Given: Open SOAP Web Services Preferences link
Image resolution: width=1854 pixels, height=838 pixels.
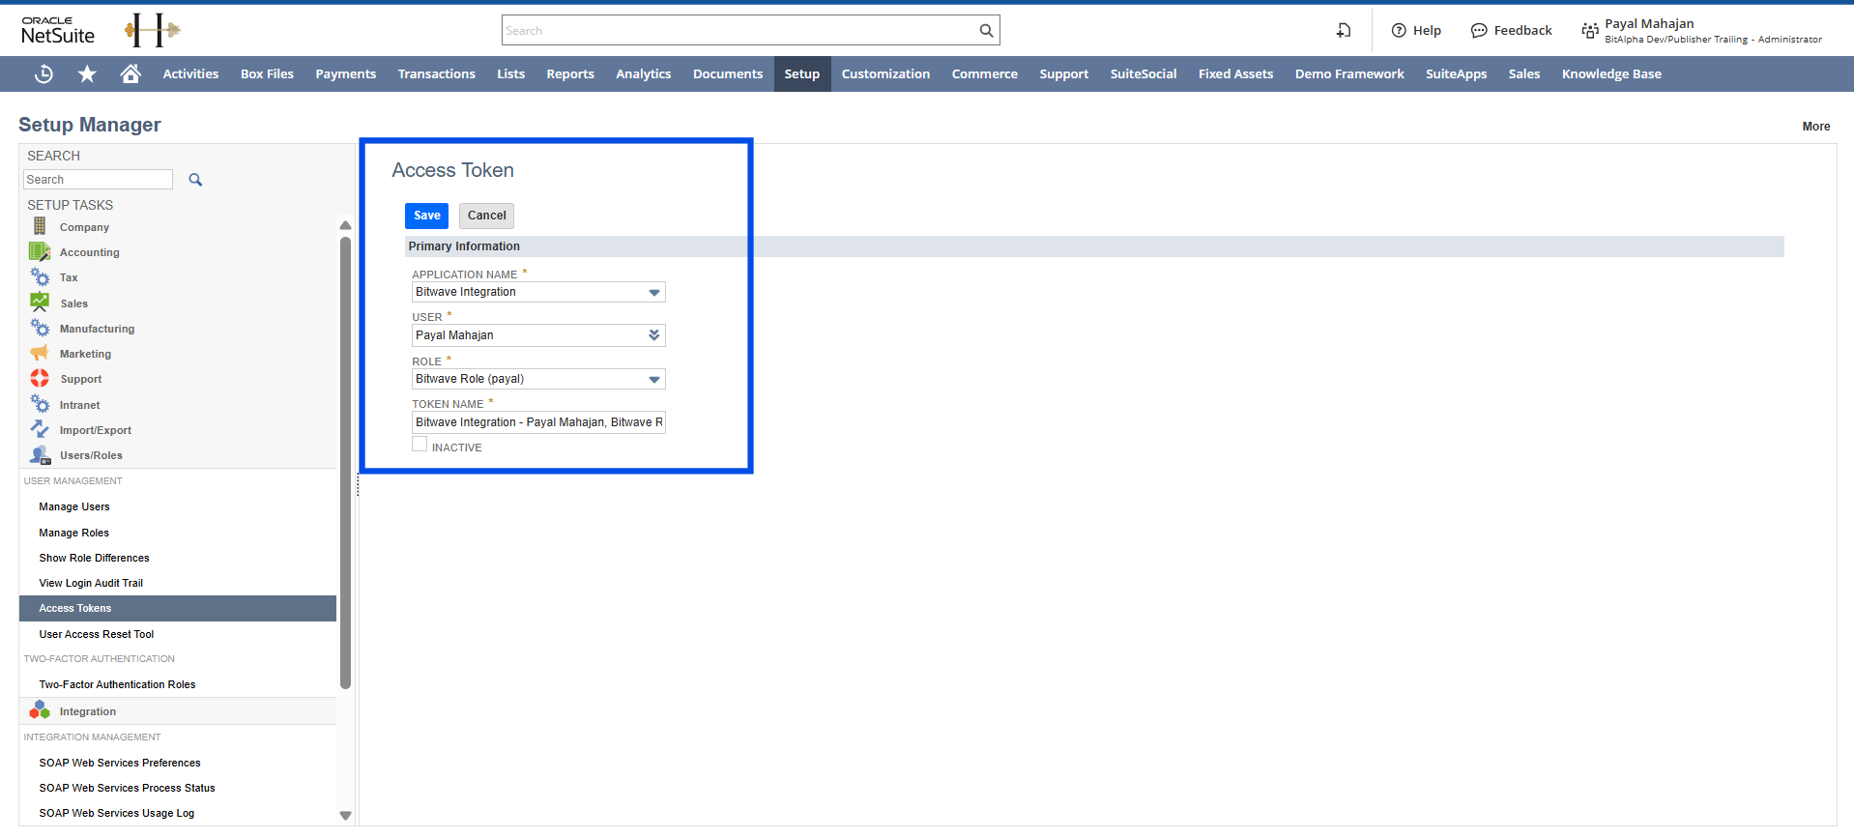Looking at the screenshot, I should coord(120,763).
